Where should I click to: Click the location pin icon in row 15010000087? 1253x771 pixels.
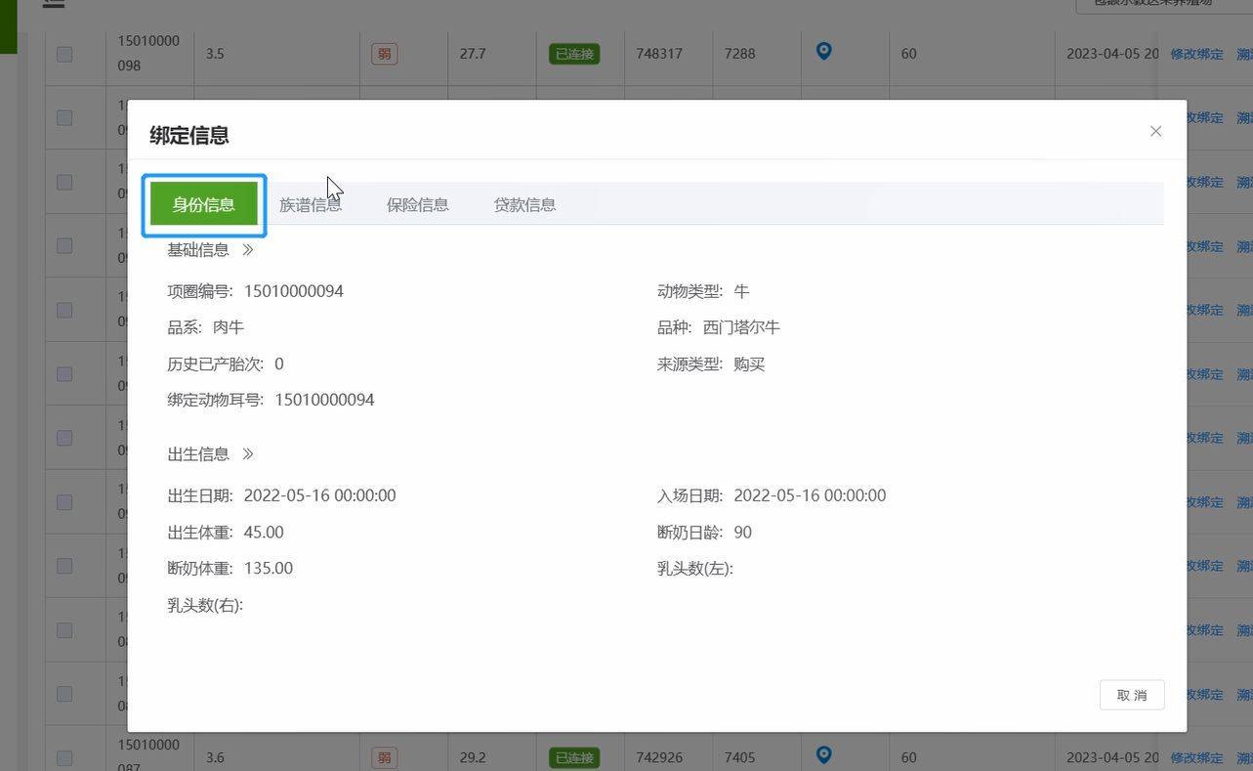pyautogui.click(x=823, y=754)
